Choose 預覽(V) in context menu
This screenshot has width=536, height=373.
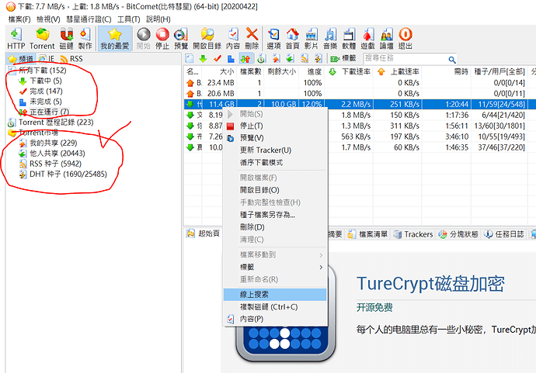coord(275,138)
